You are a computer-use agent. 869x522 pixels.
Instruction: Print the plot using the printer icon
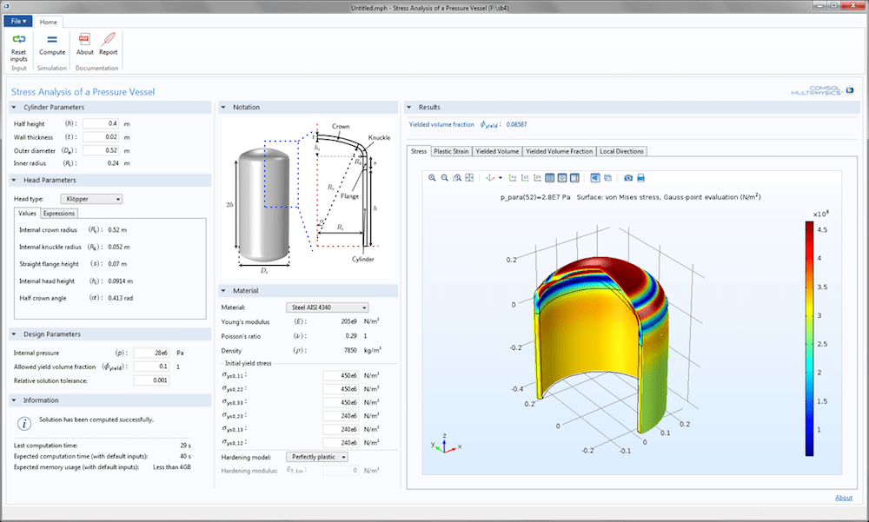[642, 178]
